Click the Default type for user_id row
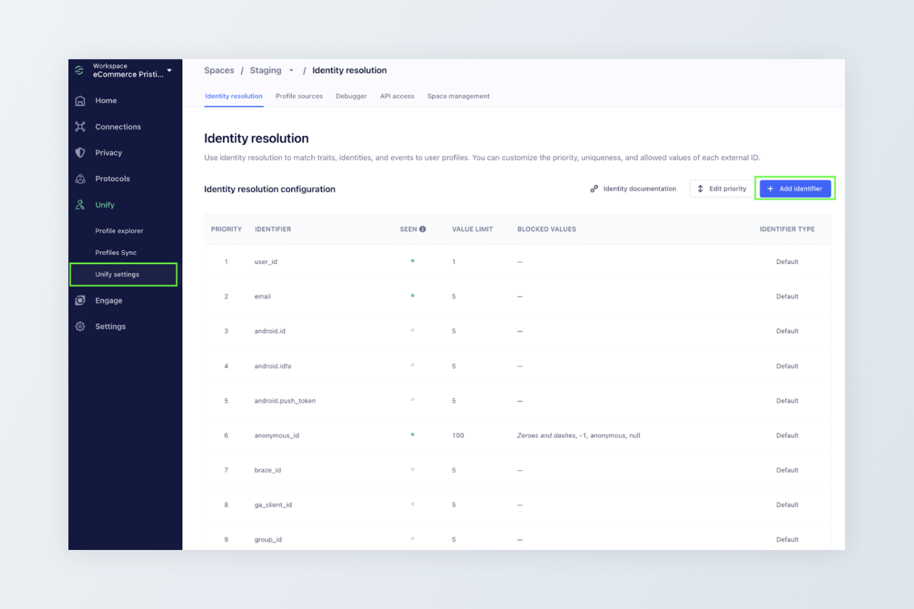Viewport: 914px width, 609px height. coord(787,262)
